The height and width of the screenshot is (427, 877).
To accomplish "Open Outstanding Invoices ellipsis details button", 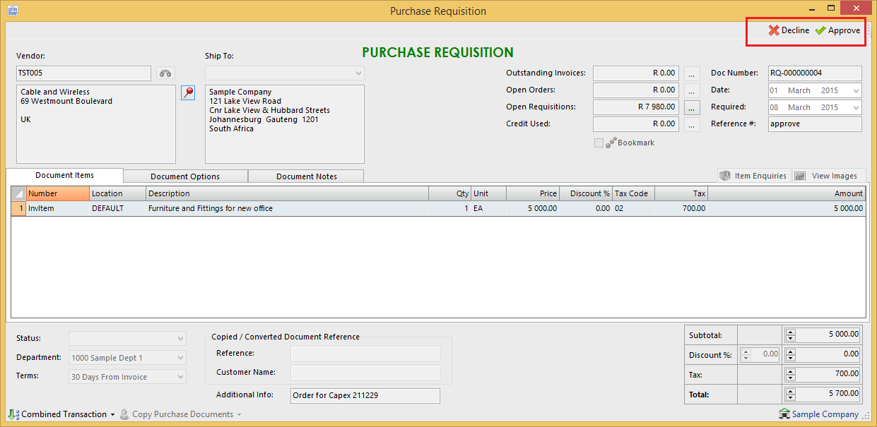I will click(693, 73).
